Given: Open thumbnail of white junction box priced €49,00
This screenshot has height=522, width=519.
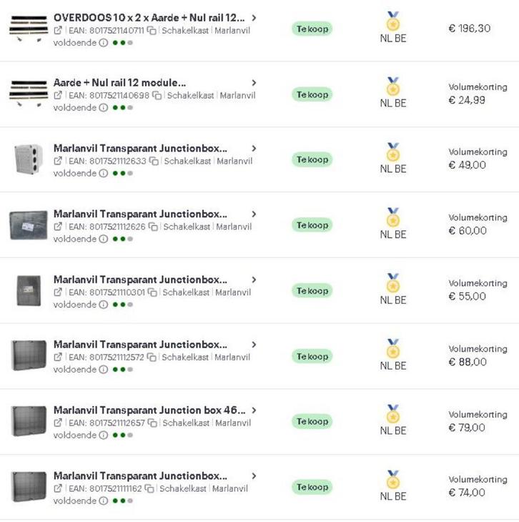Looking at the screenshot, I should coord(29,159).
